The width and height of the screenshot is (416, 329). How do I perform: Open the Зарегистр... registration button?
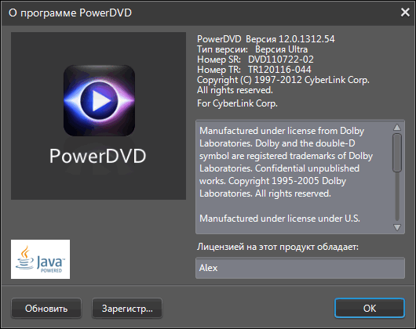(x=127, y=308)
